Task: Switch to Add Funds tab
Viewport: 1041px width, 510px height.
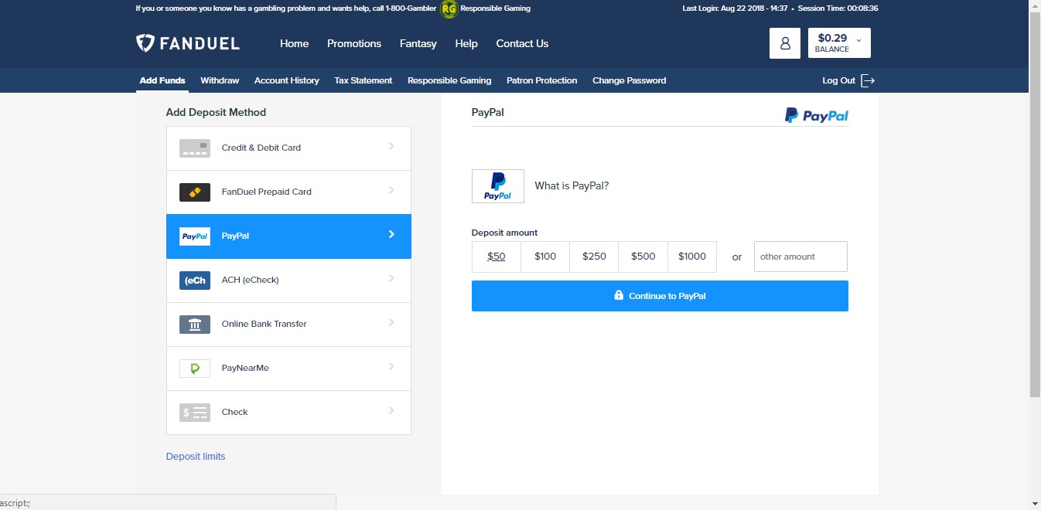Action: coord(162,80)
